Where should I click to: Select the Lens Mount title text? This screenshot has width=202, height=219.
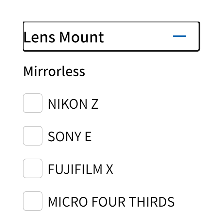click(x=64, y=37)
